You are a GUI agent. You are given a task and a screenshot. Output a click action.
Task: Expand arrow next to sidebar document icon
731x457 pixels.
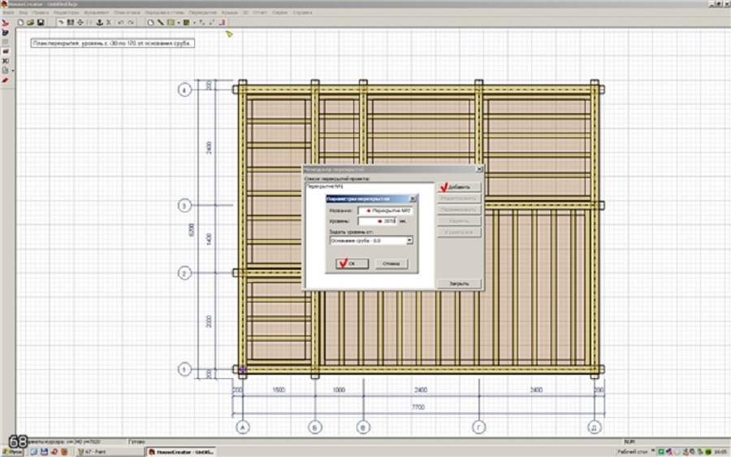point(12,71)
